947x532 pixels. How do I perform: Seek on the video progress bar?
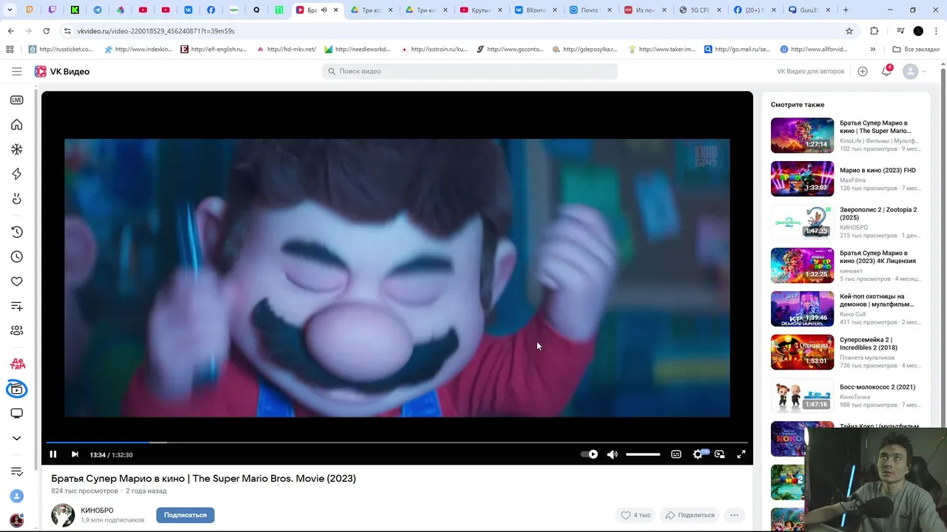tap(397, 443)
